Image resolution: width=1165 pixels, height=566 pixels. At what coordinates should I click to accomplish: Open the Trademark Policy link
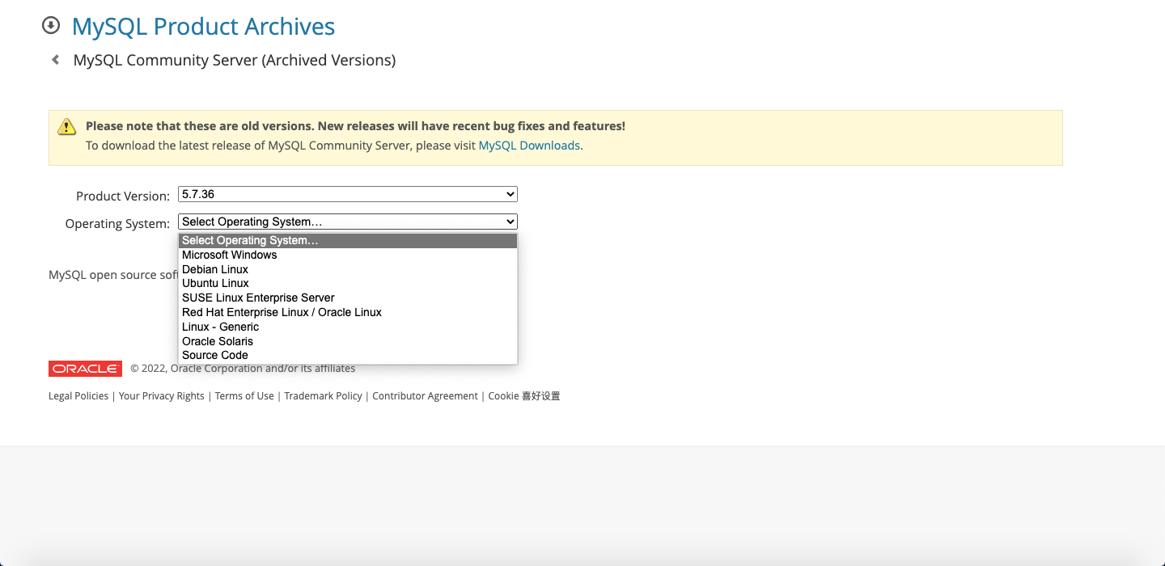pos(324,396)
